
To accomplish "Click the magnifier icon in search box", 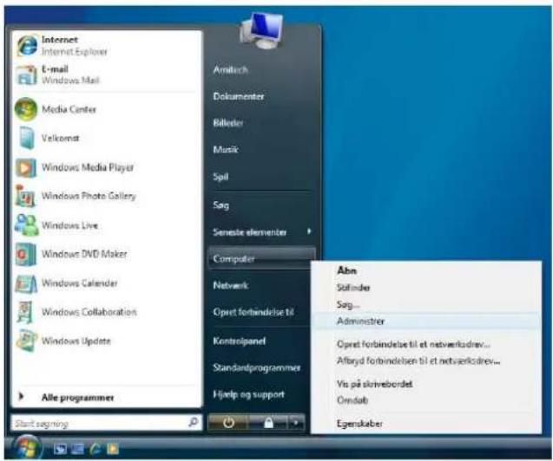I will point(194,422).
